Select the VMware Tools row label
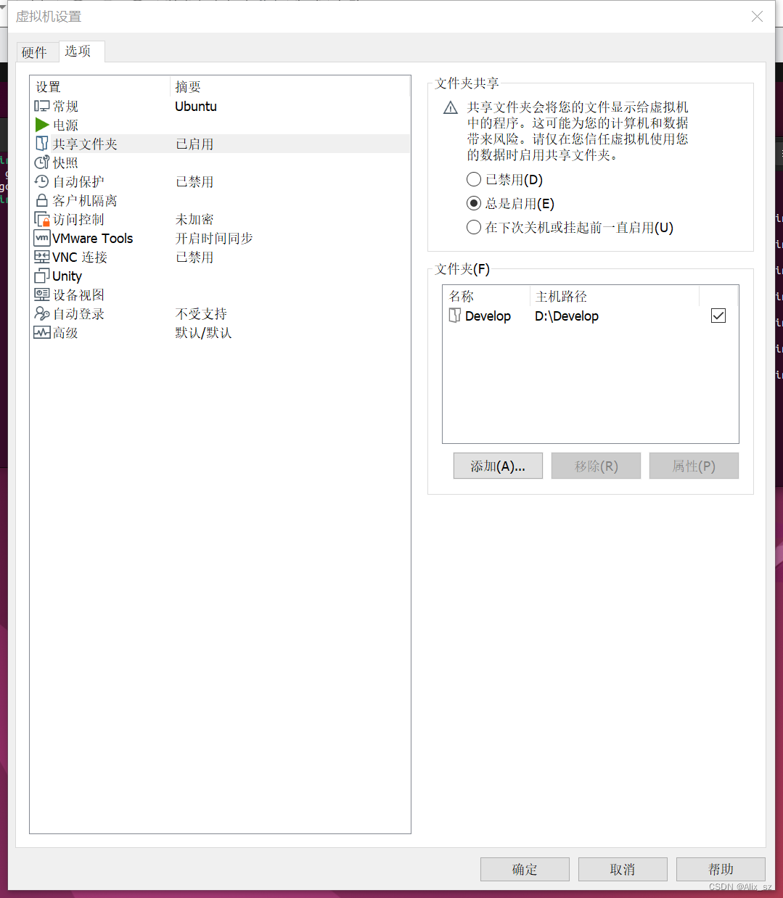783x898 pixels. 93,238
